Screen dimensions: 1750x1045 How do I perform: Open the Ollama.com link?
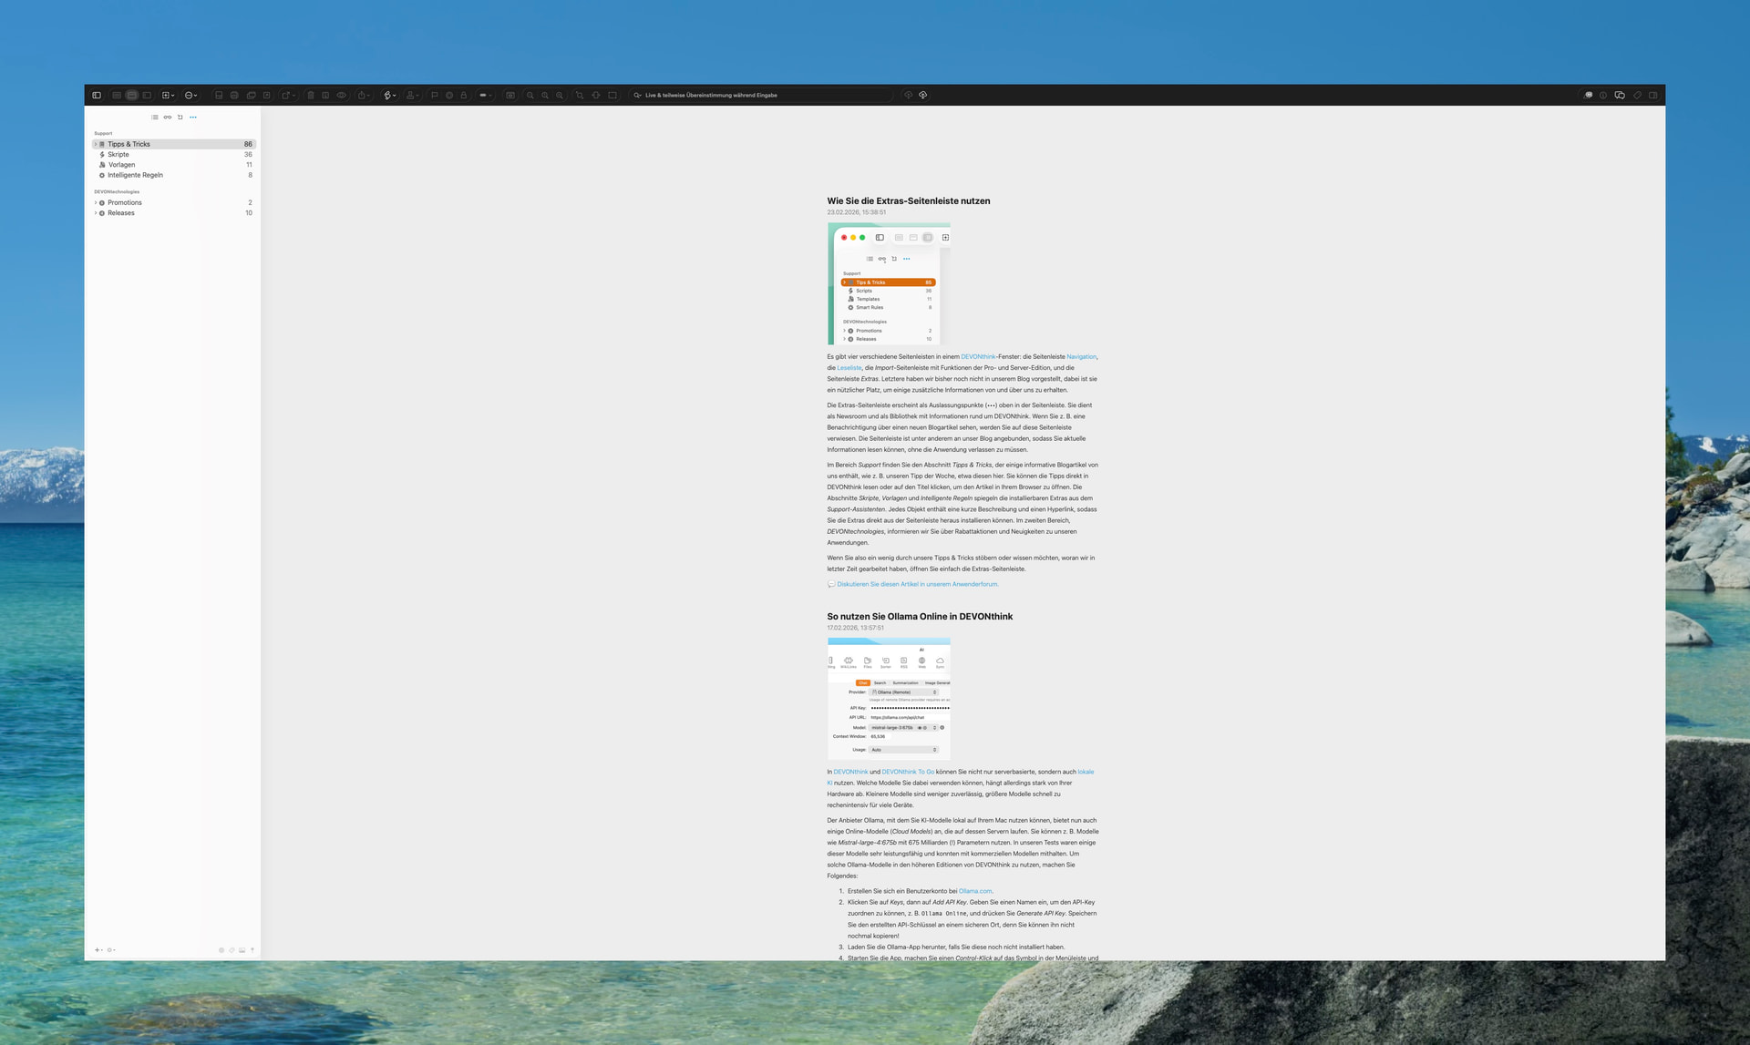point(974,891)
